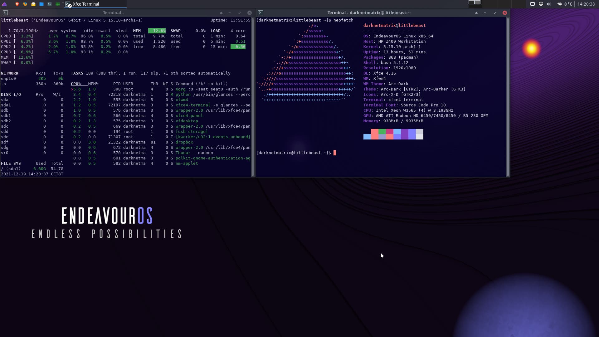Click the neofetch terminal vertical scrollbar
The height and width of the screenshot is (337, 599).
tap(508, 97)
